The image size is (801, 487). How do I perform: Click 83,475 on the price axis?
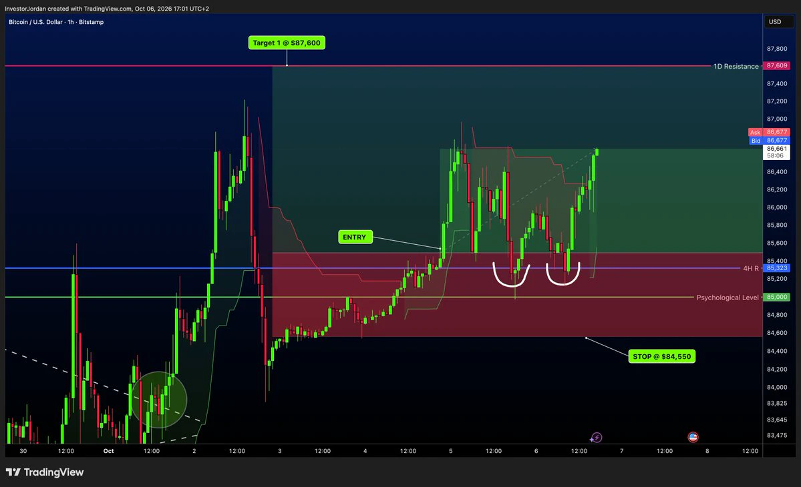tap(776, 435)
